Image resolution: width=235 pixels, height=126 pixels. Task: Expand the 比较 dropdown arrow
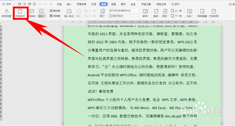click(192, 16)
